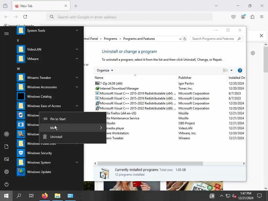Choose Pin to Start in context menu
This screenshot has height=201, width=268.
point(73,119)
